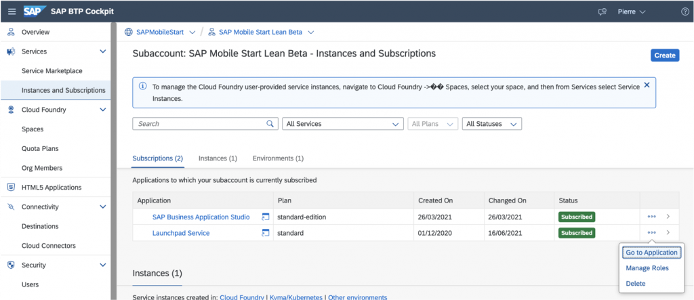Click the Overview sidebar icon
The height and width of the screenshot is (300, 694).
(x=11, y=33)
